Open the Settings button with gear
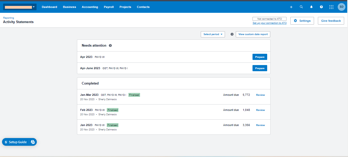Viewport: 348px width, 157px height. 302,21
